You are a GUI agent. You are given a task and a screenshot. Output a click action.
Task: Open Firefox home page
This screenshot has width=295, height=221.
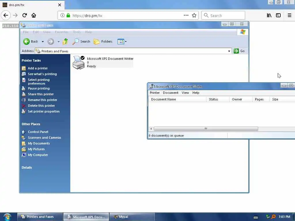coord(34,15)
